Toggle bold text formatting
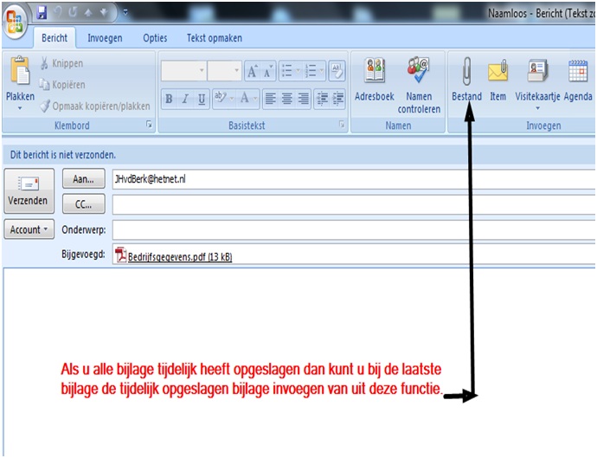 pyautogui.click(x=170, y=99)
